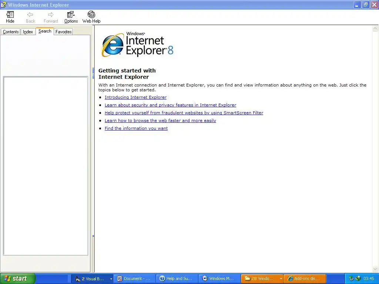Open Web Help from the toolbar
This screenshot has width=379, height=284.
91,17
